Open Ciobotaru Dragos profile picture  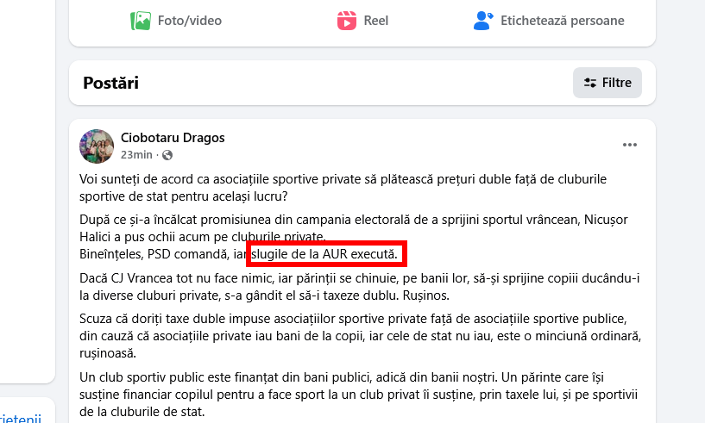coord(97,146)
